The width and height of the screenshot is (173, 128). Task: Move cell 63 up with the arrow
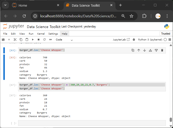tap(139, 50)
